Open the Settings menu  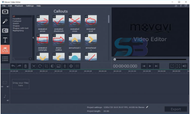click(x=30, y=6)
